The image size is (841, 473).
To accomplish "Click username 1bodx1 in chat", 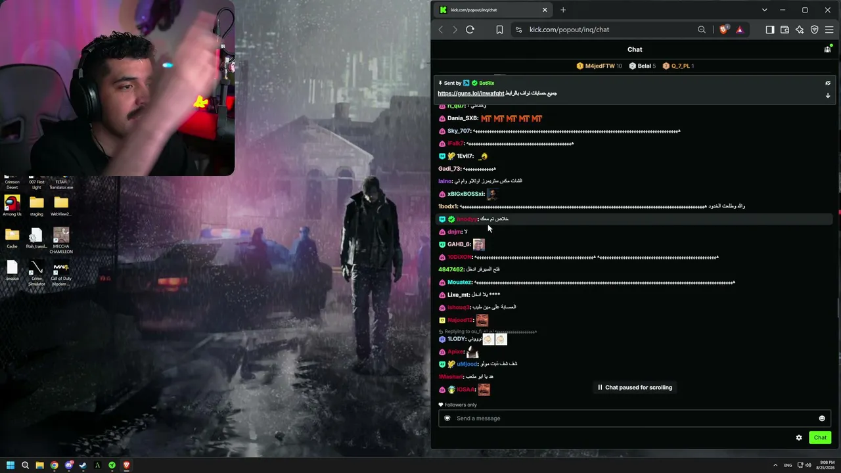I will [x=448, y=206].
